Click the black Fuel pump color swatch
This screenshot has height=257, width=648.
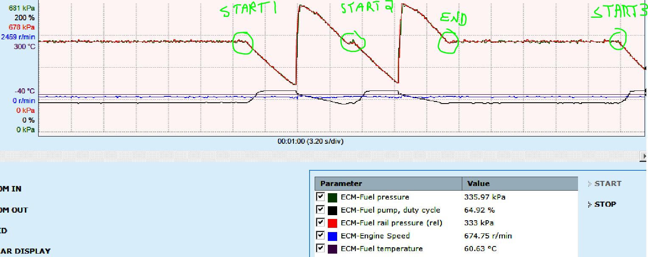[332, 210]
